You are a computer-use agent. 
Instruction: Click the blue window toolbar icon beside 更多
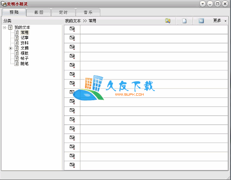pos(201,21)
